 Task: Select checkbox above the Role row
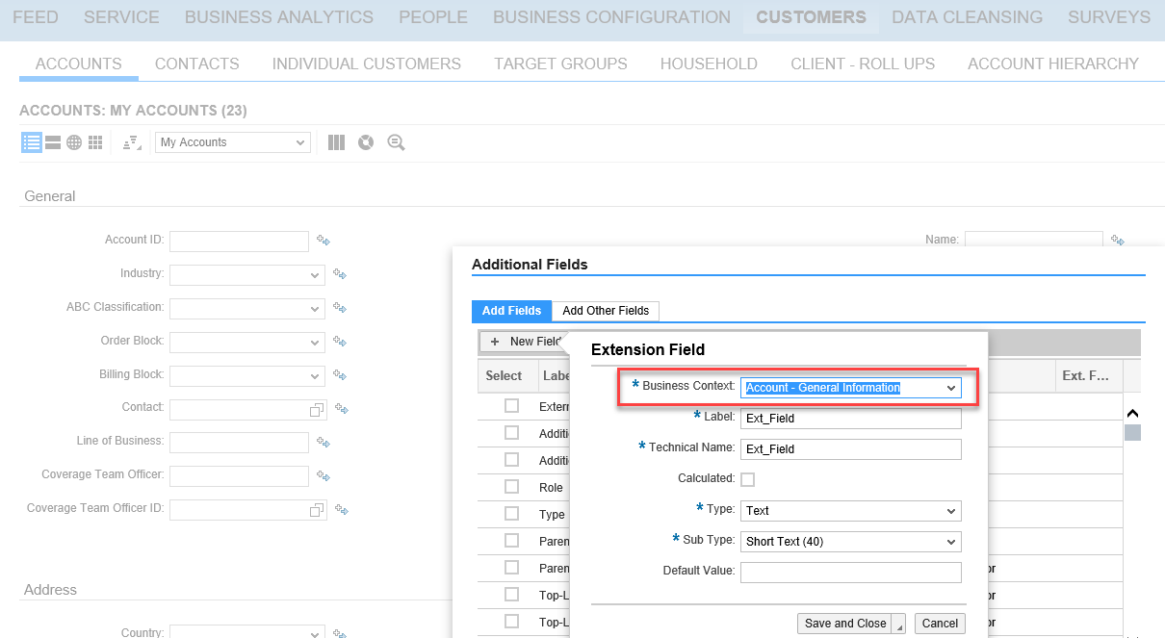(x=512, y=460)
